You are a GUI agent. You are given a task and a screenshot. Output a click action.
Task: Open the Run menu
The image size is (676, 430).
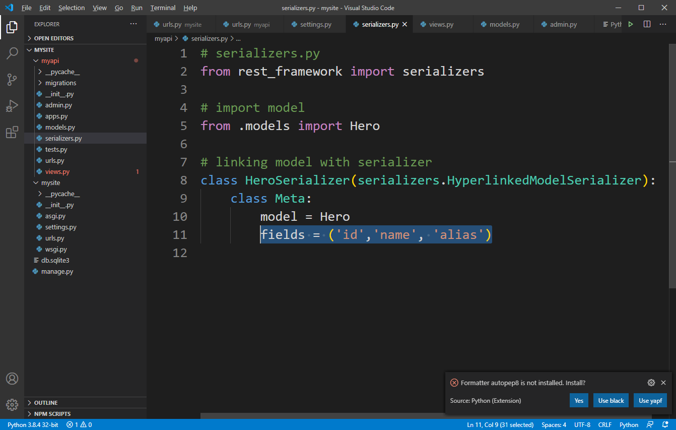(x=137, y=8)
